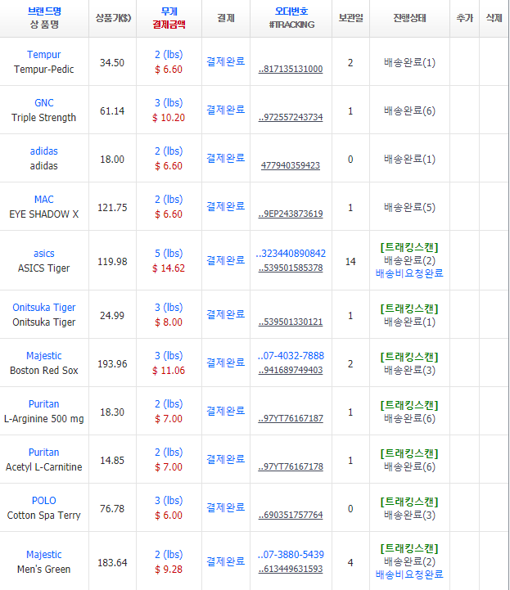
Task: Click 결제완료 in the L-Arginine row
Action: 226,411
